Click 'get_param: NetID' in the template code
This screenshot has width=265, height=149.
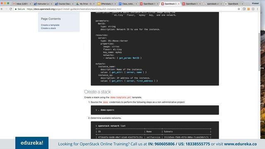pyautogui.click(x=129, y=58)
